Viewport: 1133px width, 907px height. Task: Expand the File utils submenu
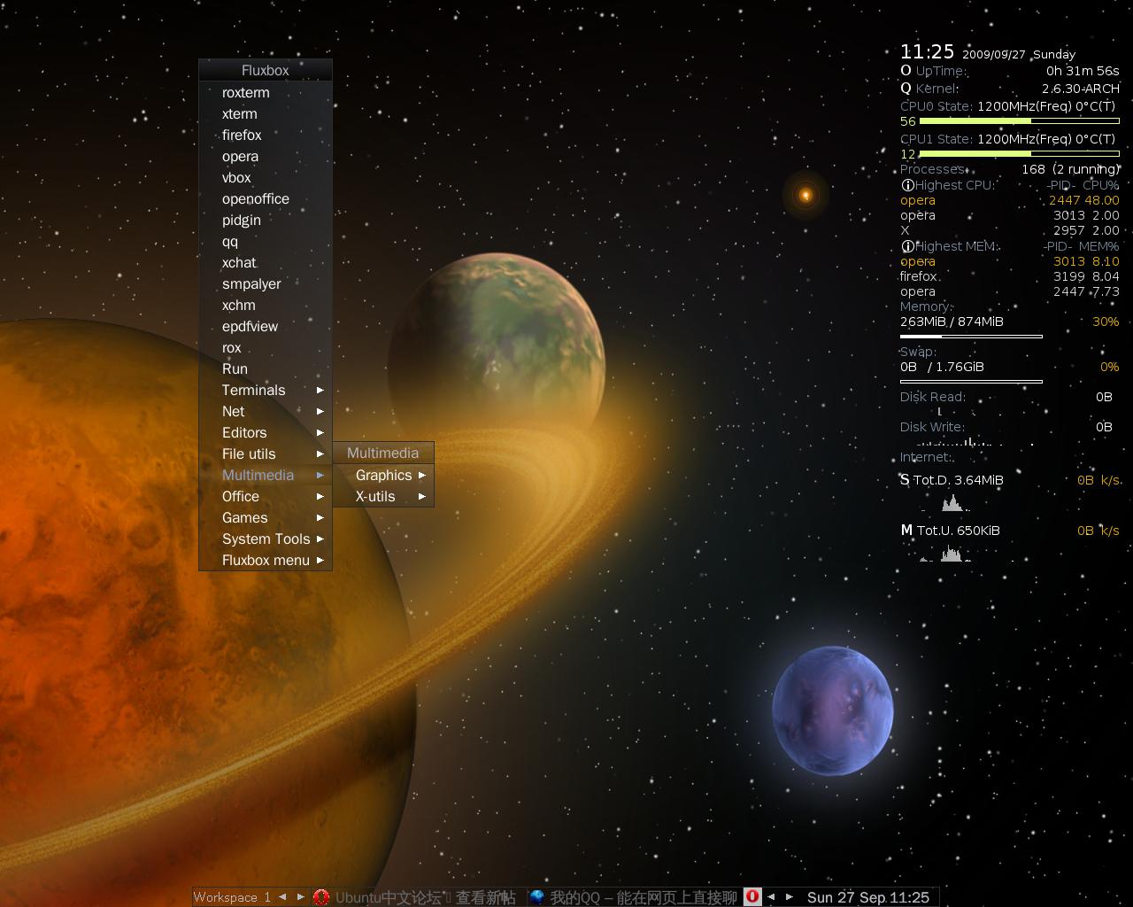[266, 453]
